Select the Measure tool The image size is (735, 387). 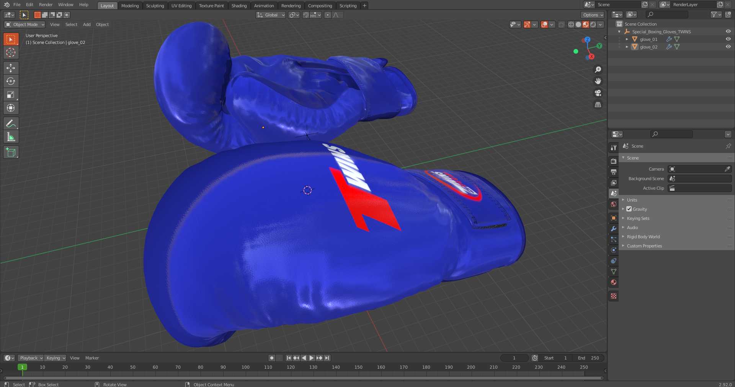[x=11, y=137]
